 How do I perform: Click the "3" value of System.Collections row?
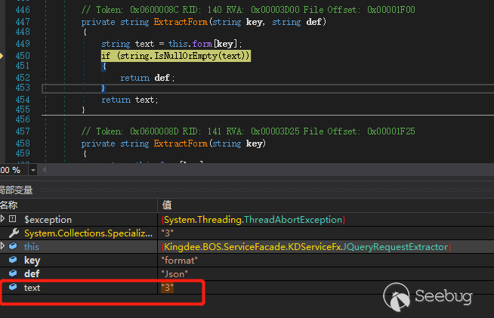(x=167, y=233)
